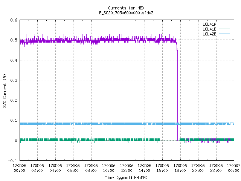The height and width of the screenshot is (181, 241).
Task: Click the 170506 00:00 x-axis tick label
Action: tap(19, 168)
